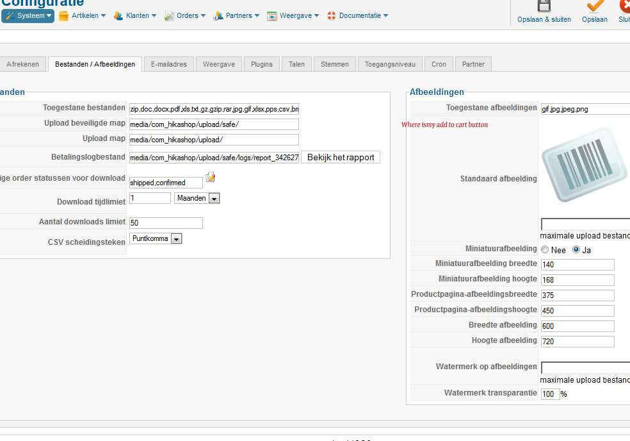Switch to the Partner tab
This screenshot has height=441, width=630.
473,64
